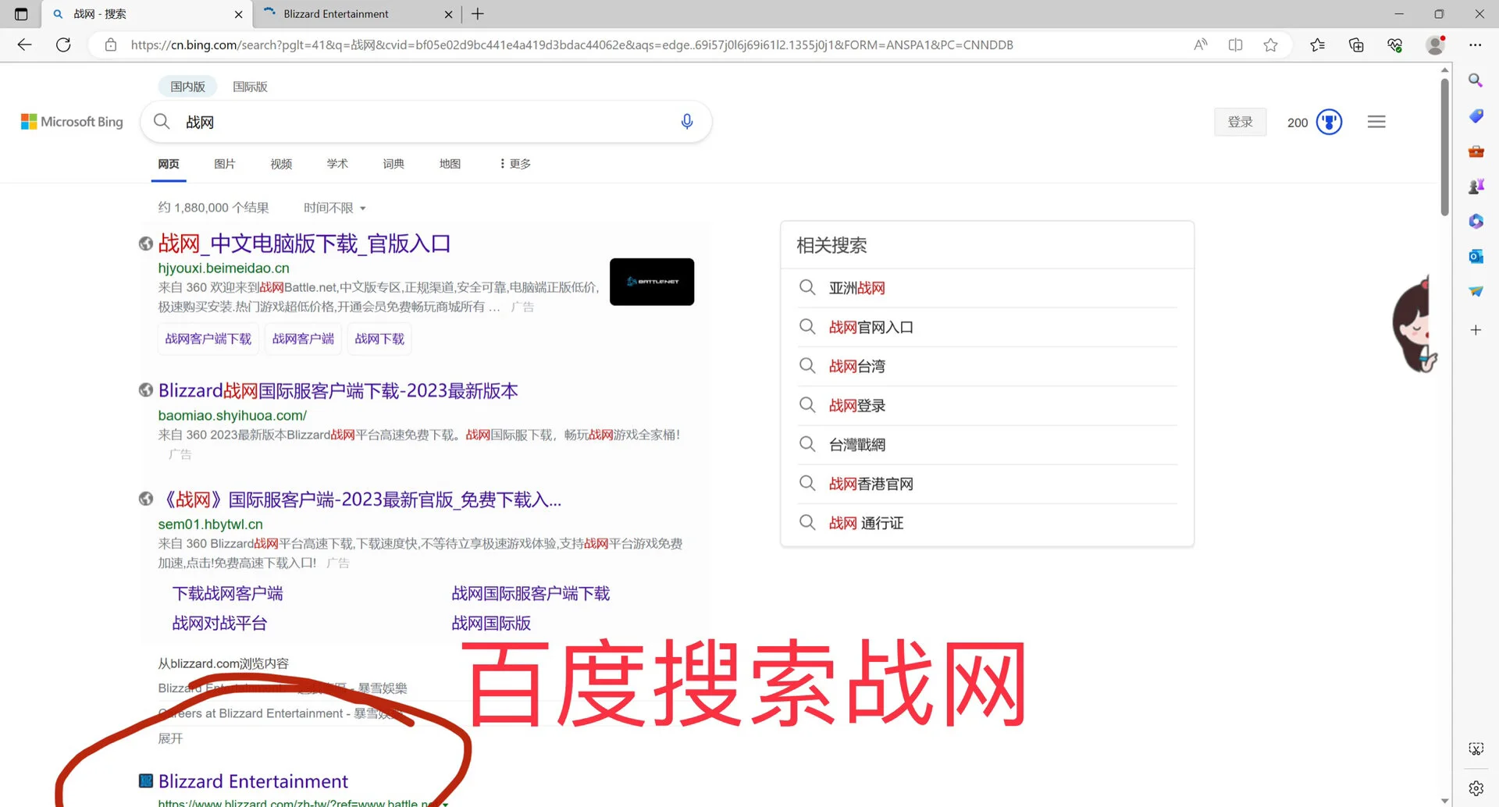Screen dimensions: 1499x807
Task: Open the sidebar screenshot tool icon
Action: (1476, 749)
